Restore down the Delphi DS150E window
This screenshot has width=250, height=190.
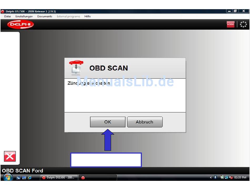(x=235, y=11)
